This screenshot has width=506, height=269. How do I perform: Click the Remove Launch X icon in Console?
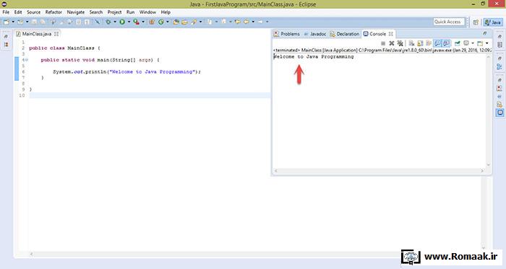[392, 43]
